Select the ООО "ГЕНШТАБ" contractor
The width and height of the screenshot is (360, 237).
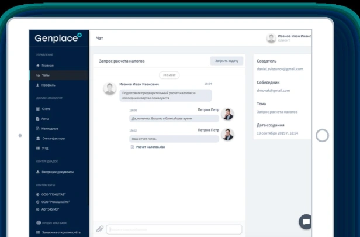[x=51, y=194]
